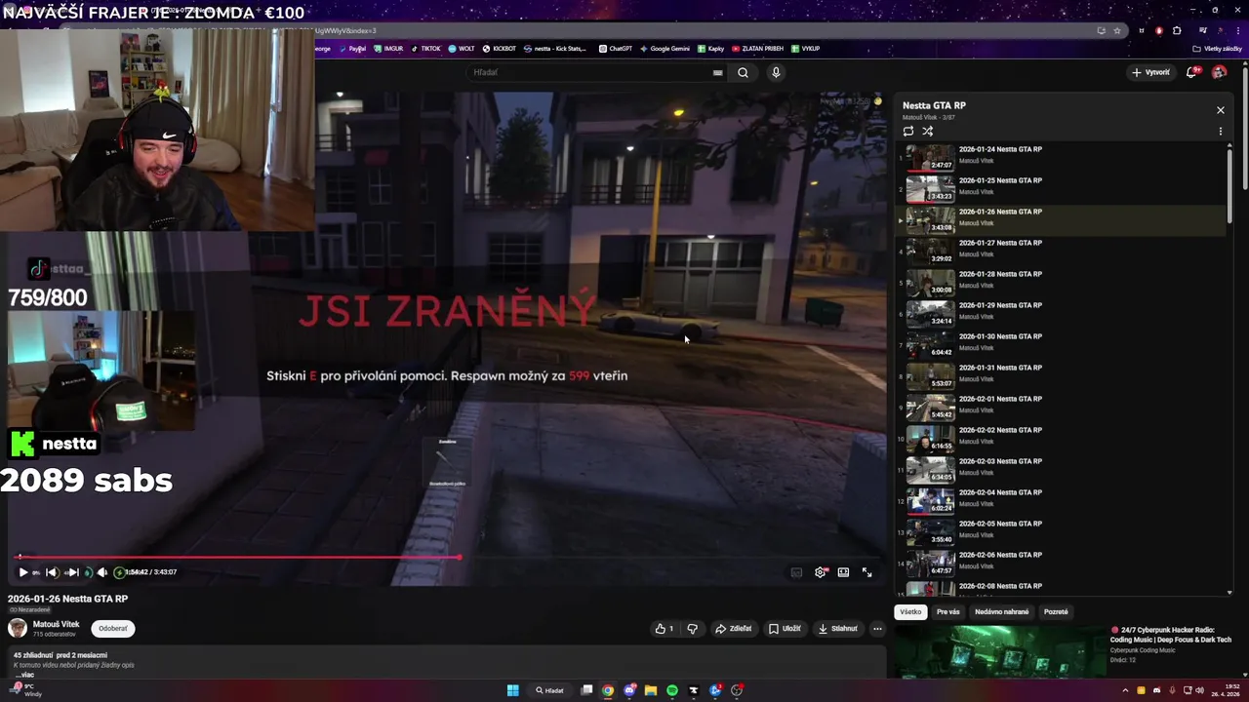The image size is (1249, 702).
Task: Close the Nestta GTA RP playlist panel
Action: tap(1220, 110)
